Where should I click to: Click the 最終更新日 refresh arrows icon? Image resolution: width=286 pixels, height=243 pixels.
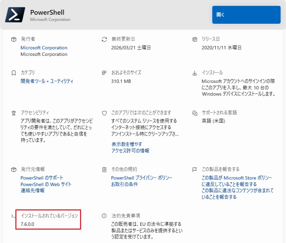104,39
